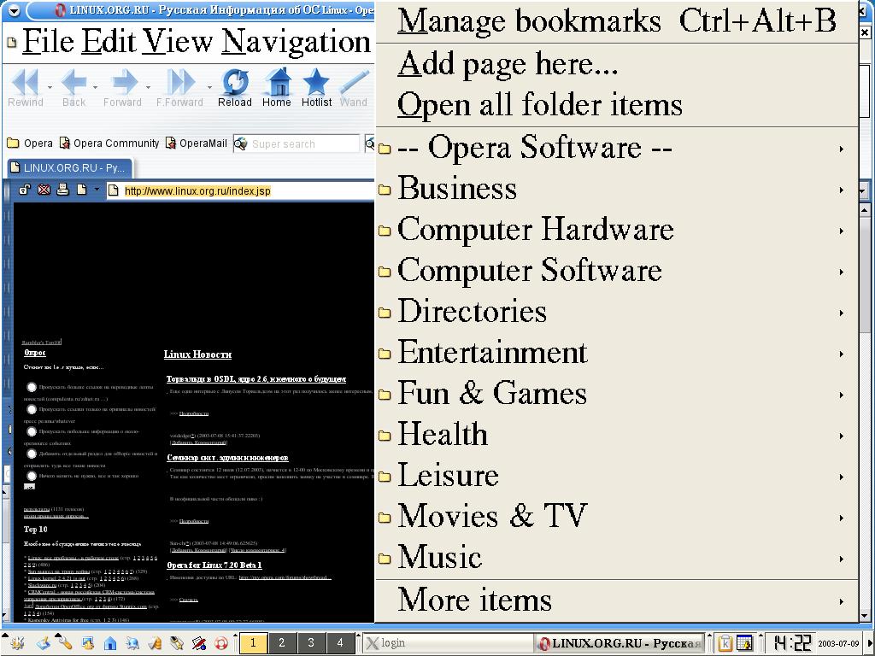Click the K menu gear icon in taskbar
Viewport: 875px width, 656px height.
[17, 643]
